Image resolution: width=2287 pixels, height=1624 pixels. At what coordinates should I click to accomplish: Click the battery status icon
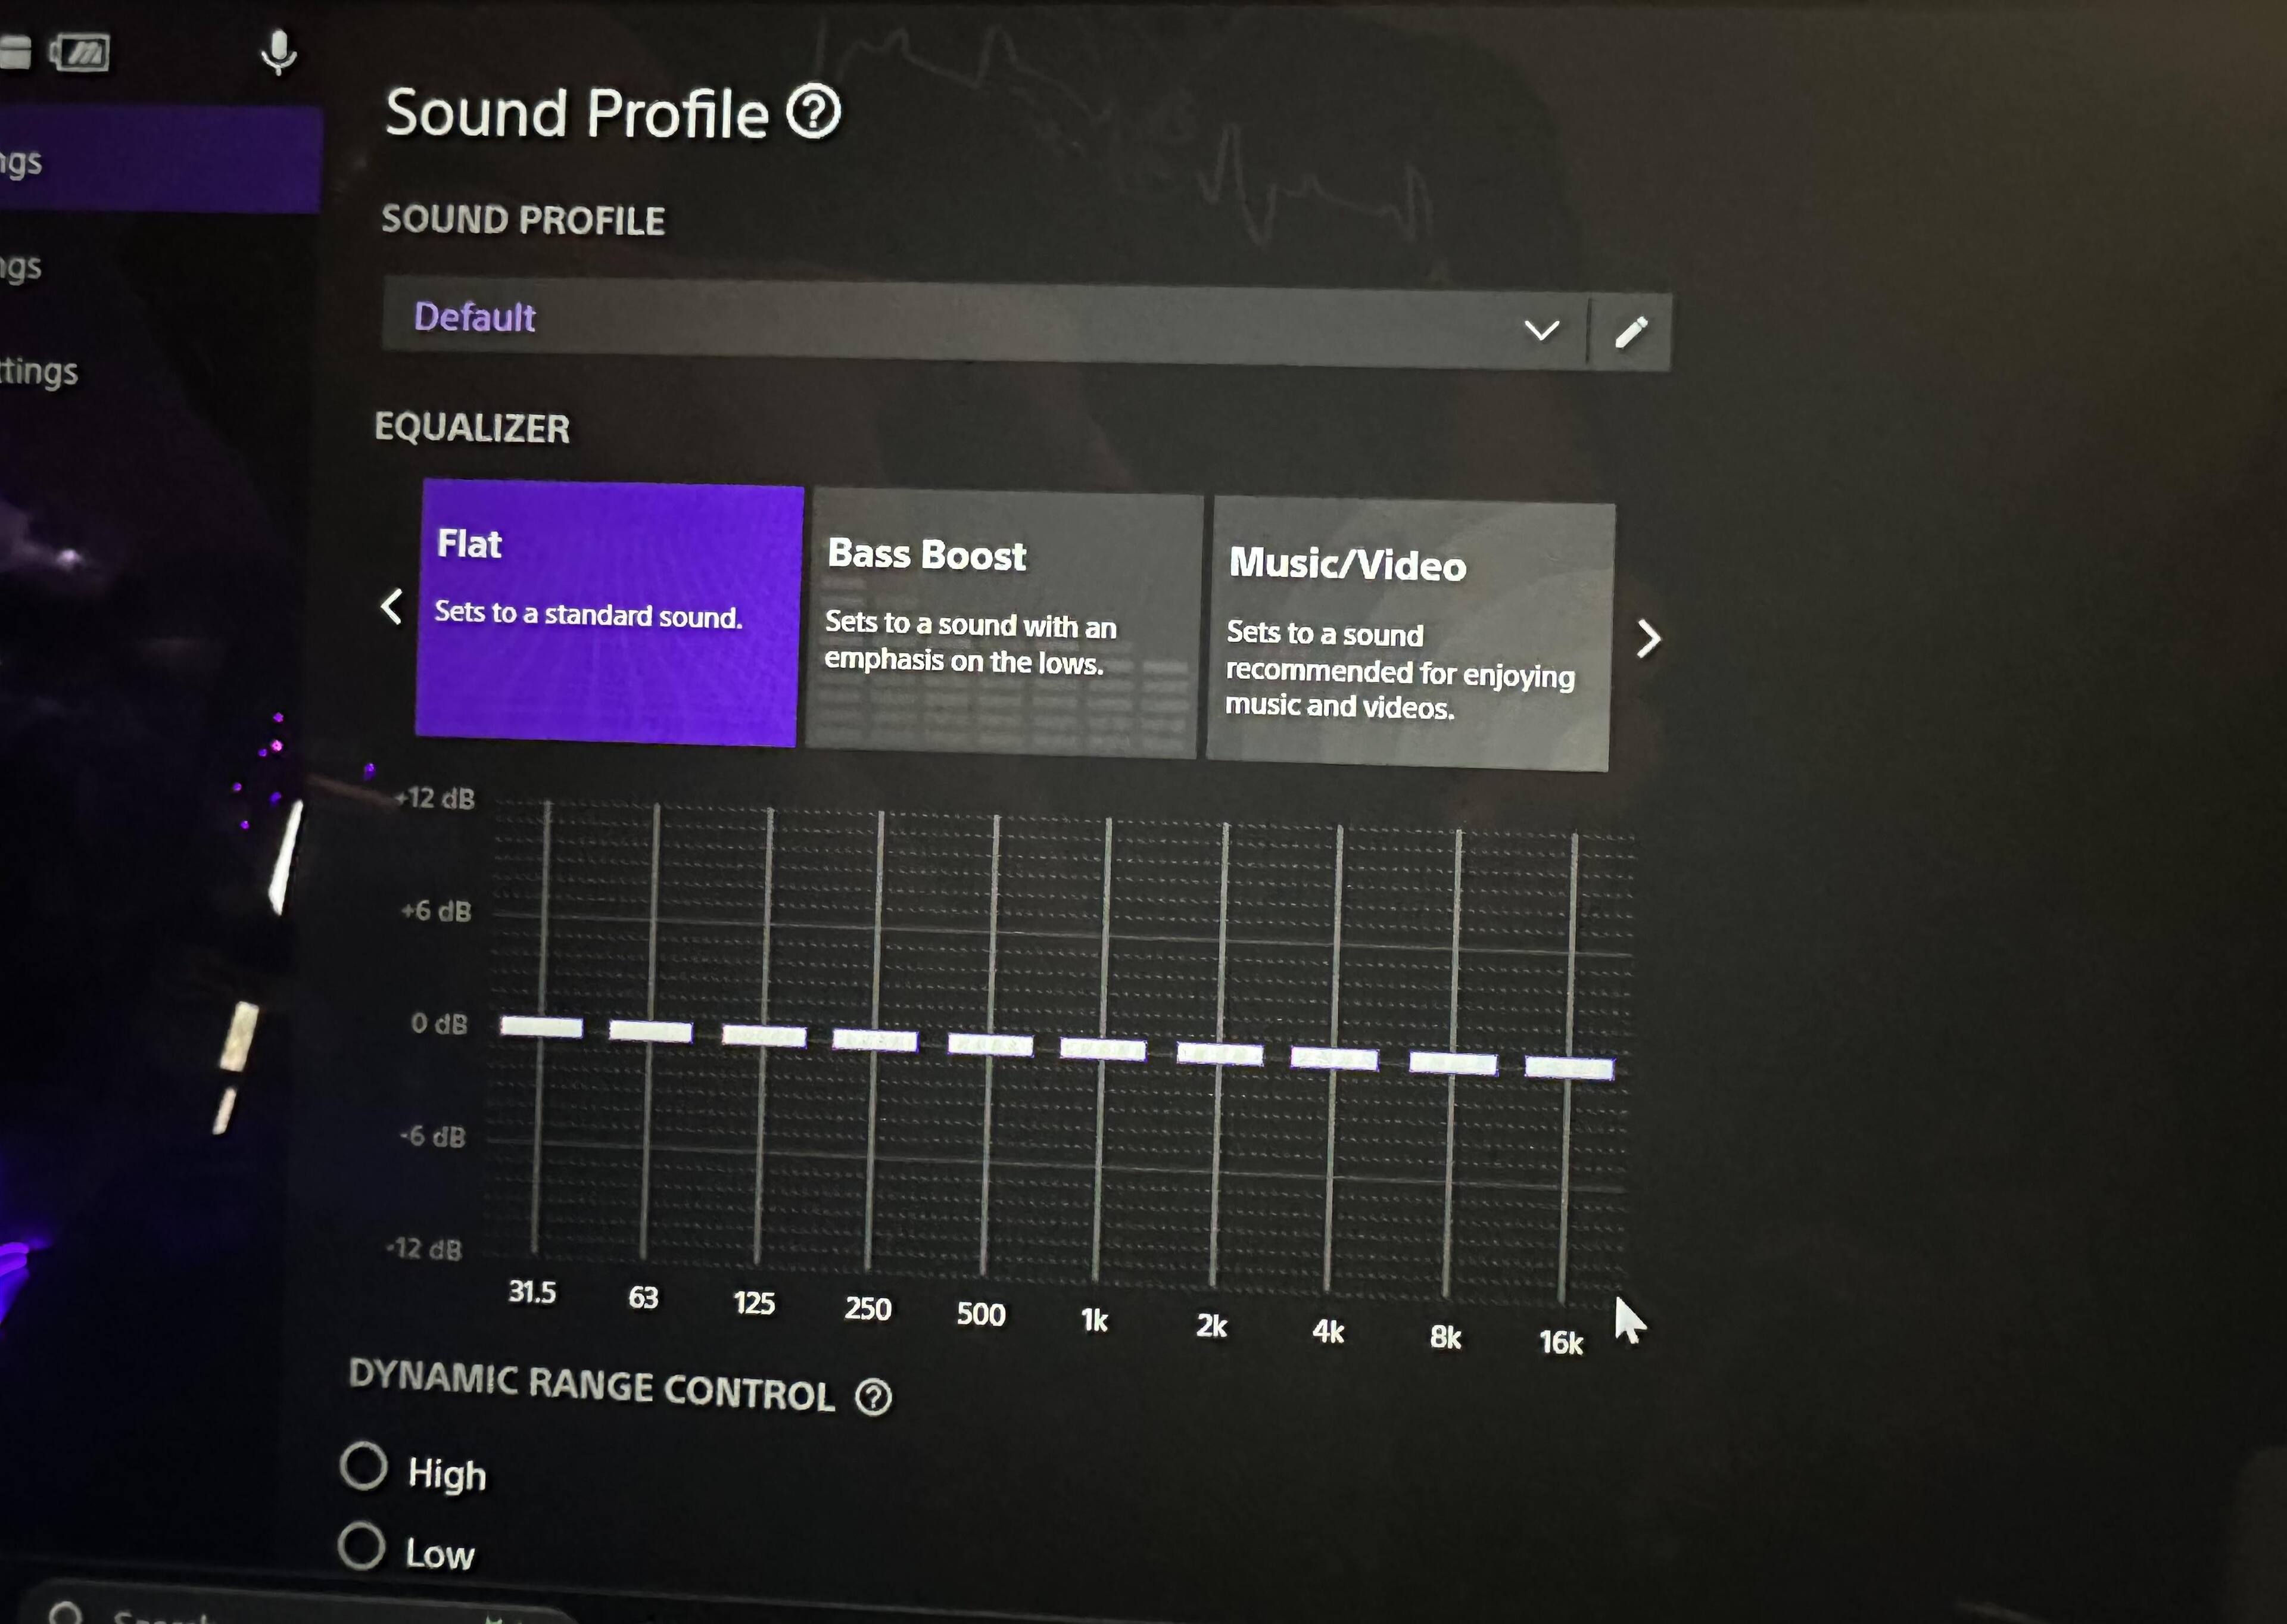pos(80,52)
